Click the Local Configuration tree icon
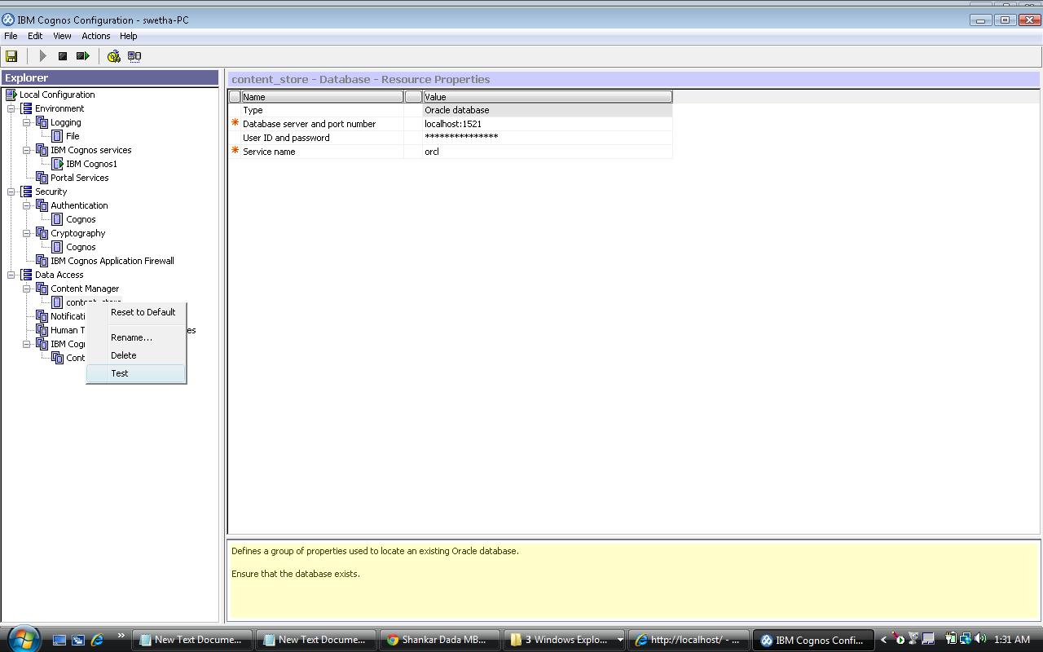The height and width of the screenshot is (652, 1043). coord(11,95)
